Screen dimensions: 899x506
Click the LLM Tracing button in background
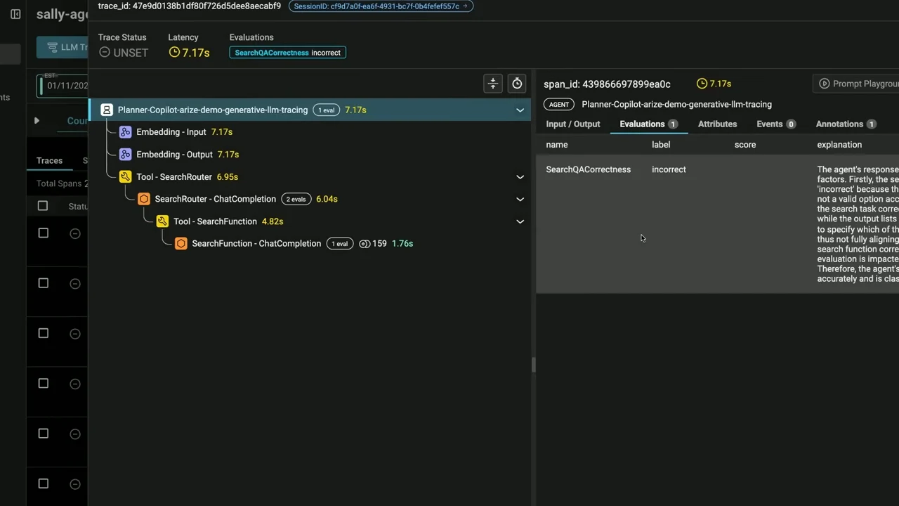pyautogui.click(x=63, y=48)
